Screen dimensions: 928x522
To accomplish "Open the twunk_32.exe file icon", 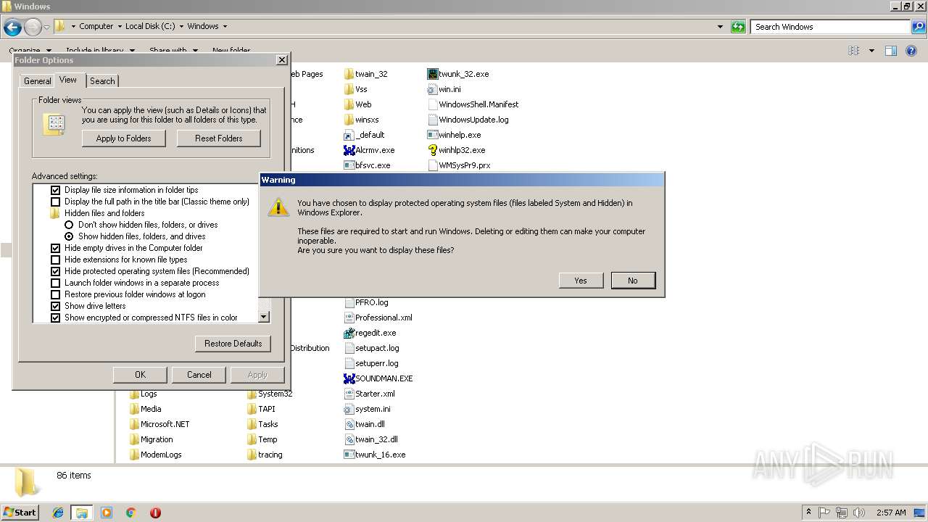I will pos(433,74).
